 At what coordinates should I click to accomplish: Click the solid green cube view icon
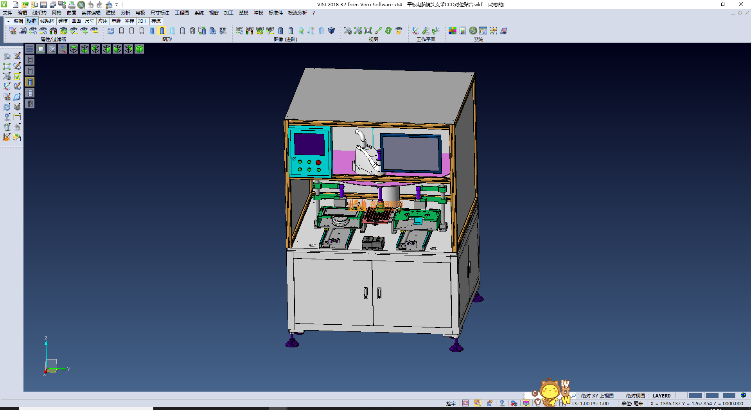pyautogui.click(x=139, y=49)
